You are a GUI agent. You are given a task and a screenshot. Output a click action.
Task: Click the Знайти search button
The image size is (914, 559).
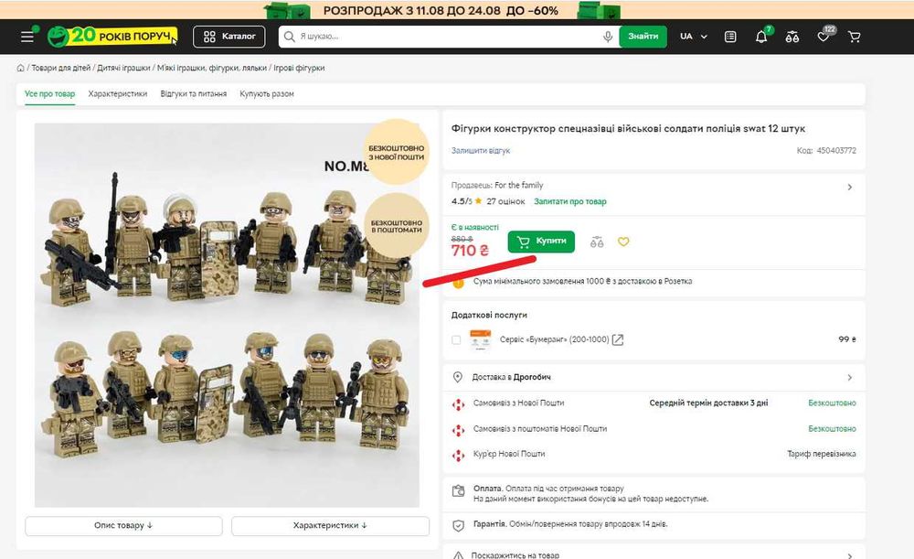[x=643, y=37]
